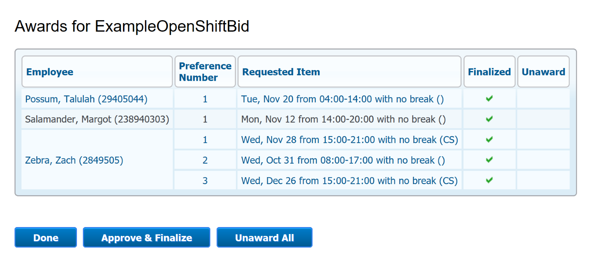Image resolution: width=589 pixels, height=274 pixels.
Task: Click Approve & Finalize button
Action: (147, 238)
